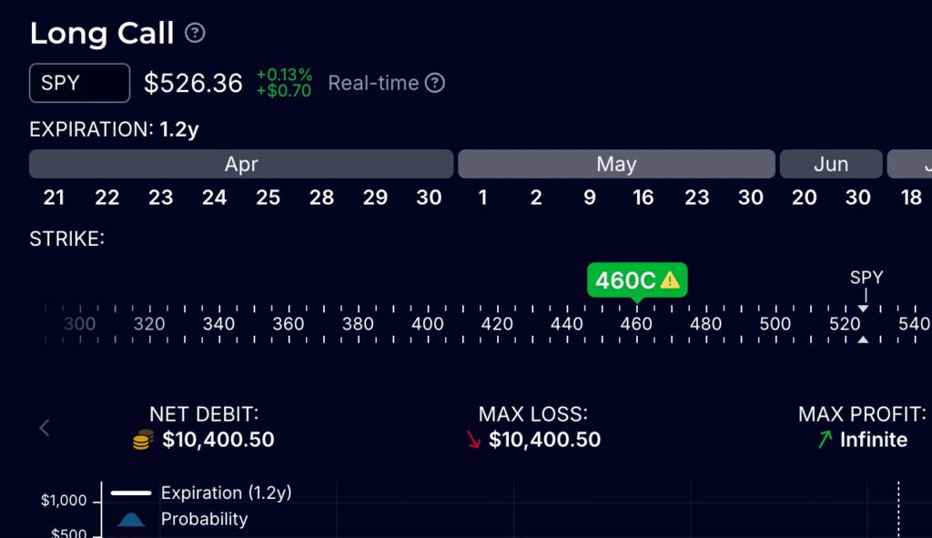
Task: Toggle the Probability legend entry
Action: pos(182,519)
